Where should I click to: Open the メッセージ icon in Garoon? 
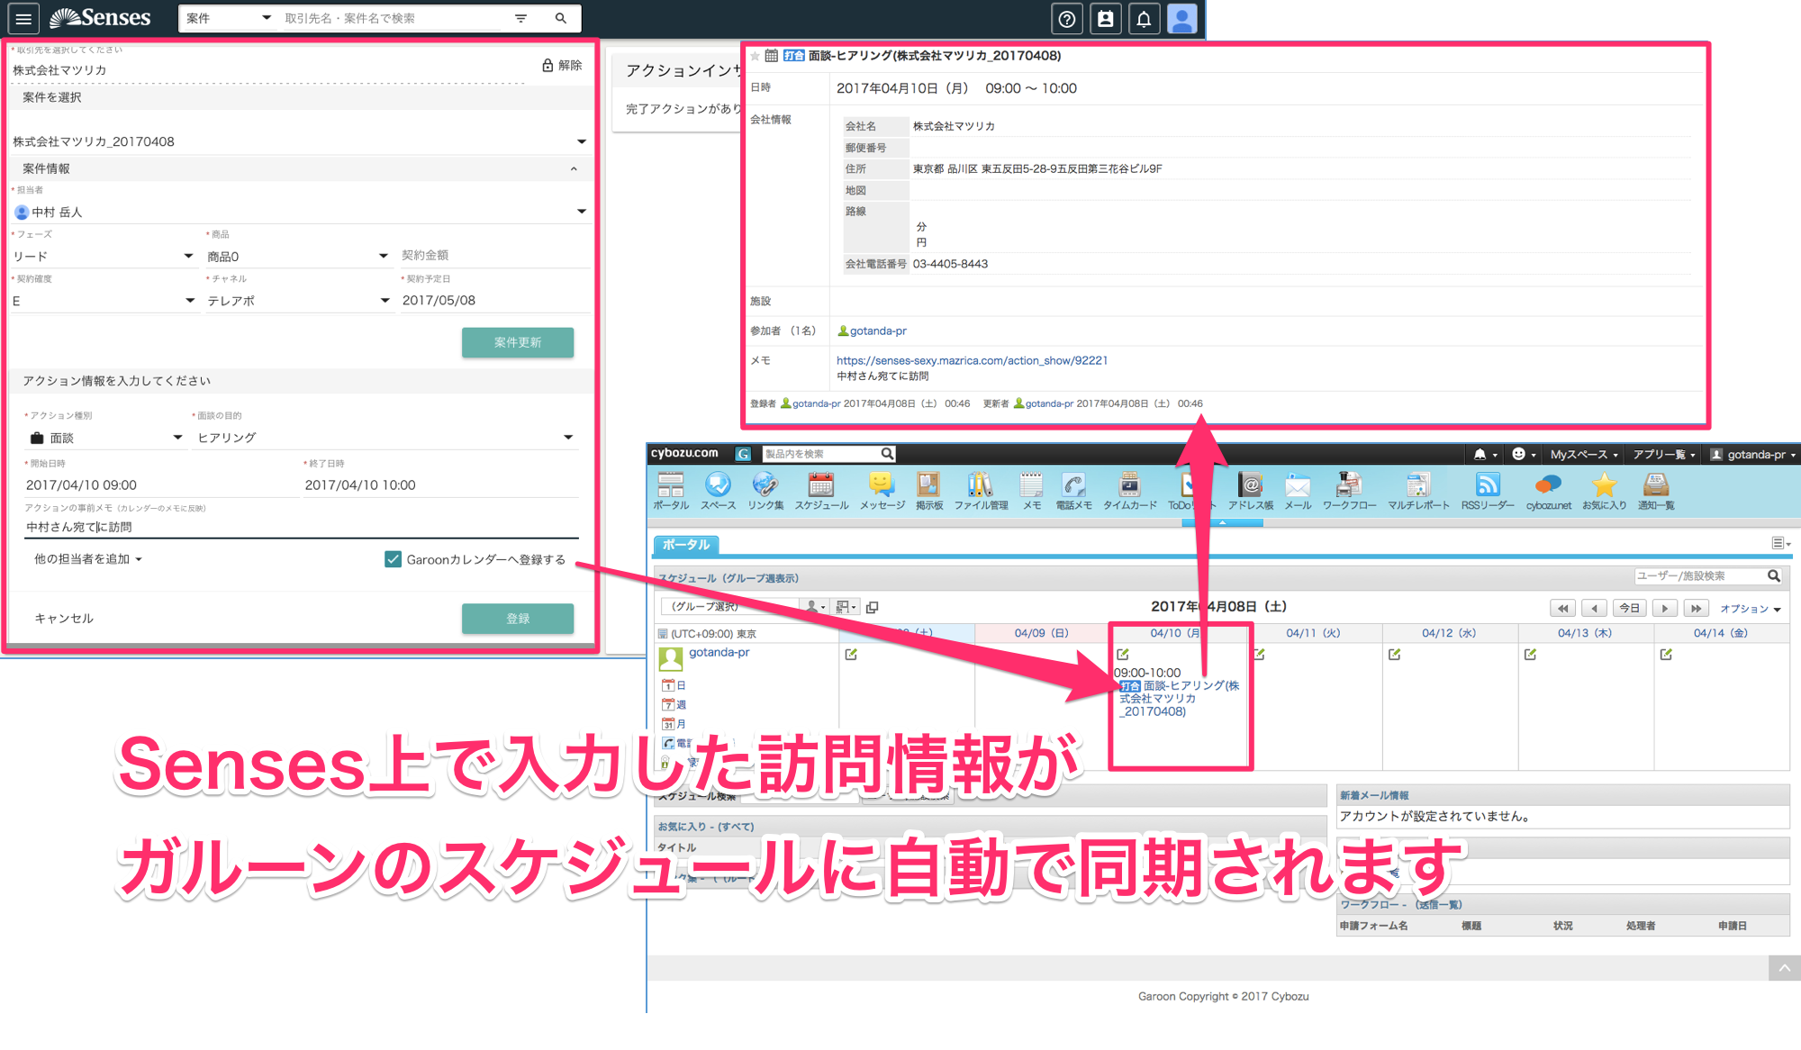tap(882, 492)
